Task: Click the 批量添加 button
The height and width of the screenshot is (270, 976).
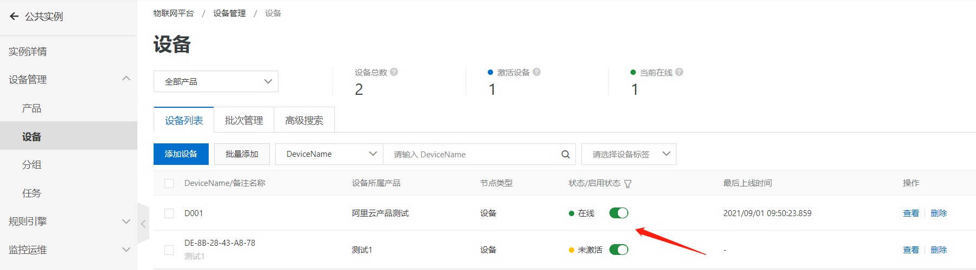Action: click(242, 154)
